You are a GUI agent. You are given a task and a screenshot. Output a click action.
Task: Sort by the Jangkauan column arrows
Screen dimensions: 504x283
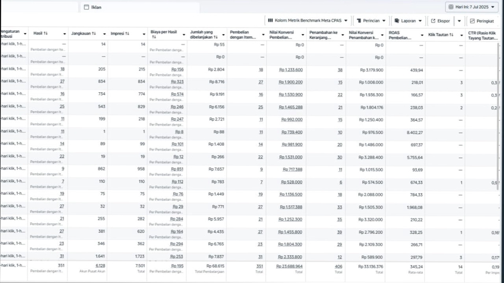93,34
